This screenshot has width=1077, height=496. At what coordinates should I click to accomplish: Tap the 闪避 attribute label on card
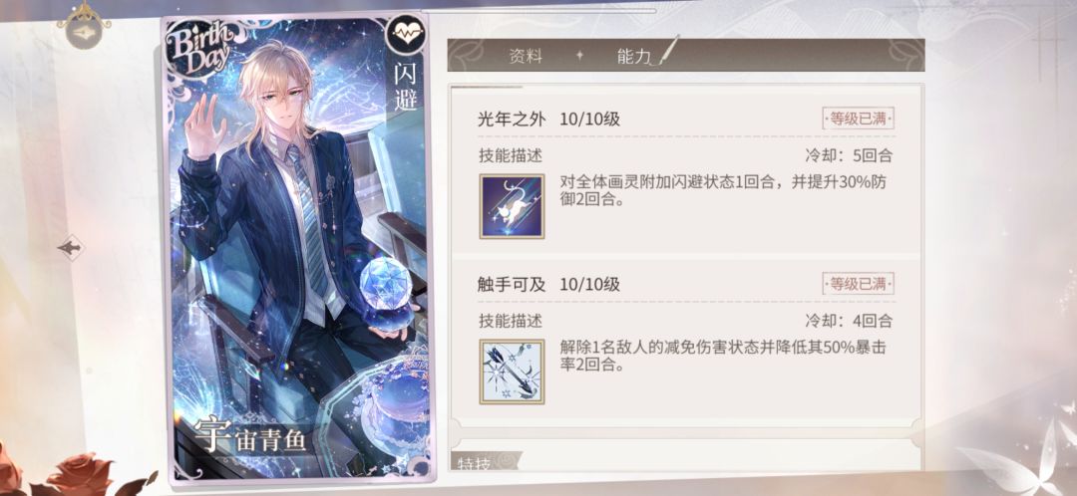[x=406, y=90]
